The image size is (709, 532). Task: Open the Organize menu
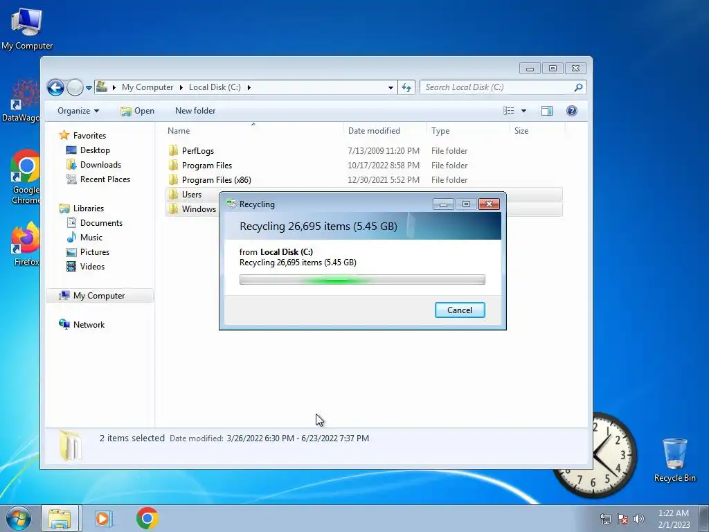point(78,111)
